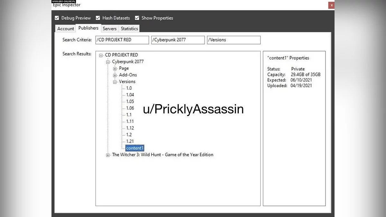386x217 pixels.
Task: Uncheck the Hash Datasets checkbox
Action: pos(98,18)
